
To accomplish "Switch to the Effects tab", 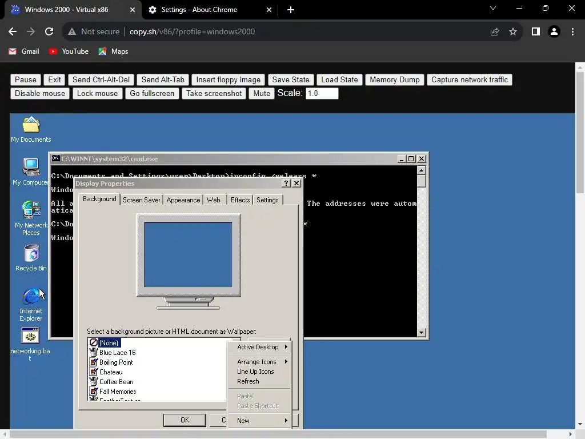I will point(240,200).
